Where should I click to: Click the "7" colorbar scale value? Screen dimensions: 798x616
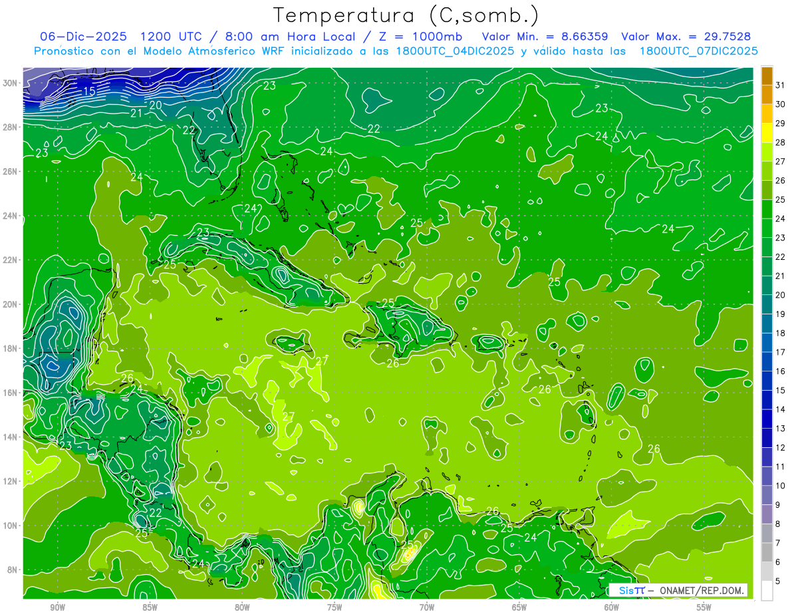pyautogui.click(x=777, y=543)
